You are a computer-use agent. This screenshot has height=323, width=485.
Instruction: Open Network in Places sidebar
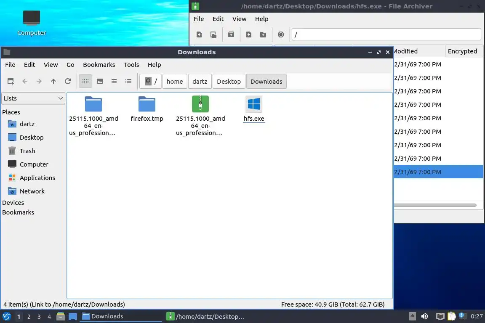(x=32, y=191)
